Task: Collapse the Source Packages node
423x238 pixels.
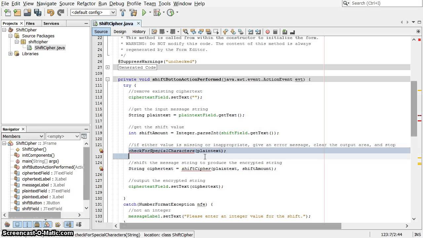Action: point(10,36)
